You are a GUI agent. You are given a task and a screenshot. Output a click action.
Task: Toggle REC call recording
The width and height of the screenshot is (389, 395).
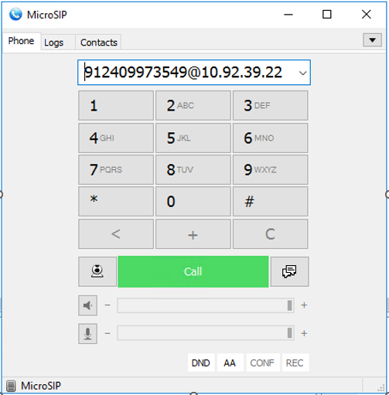click(x=295, y=363)
